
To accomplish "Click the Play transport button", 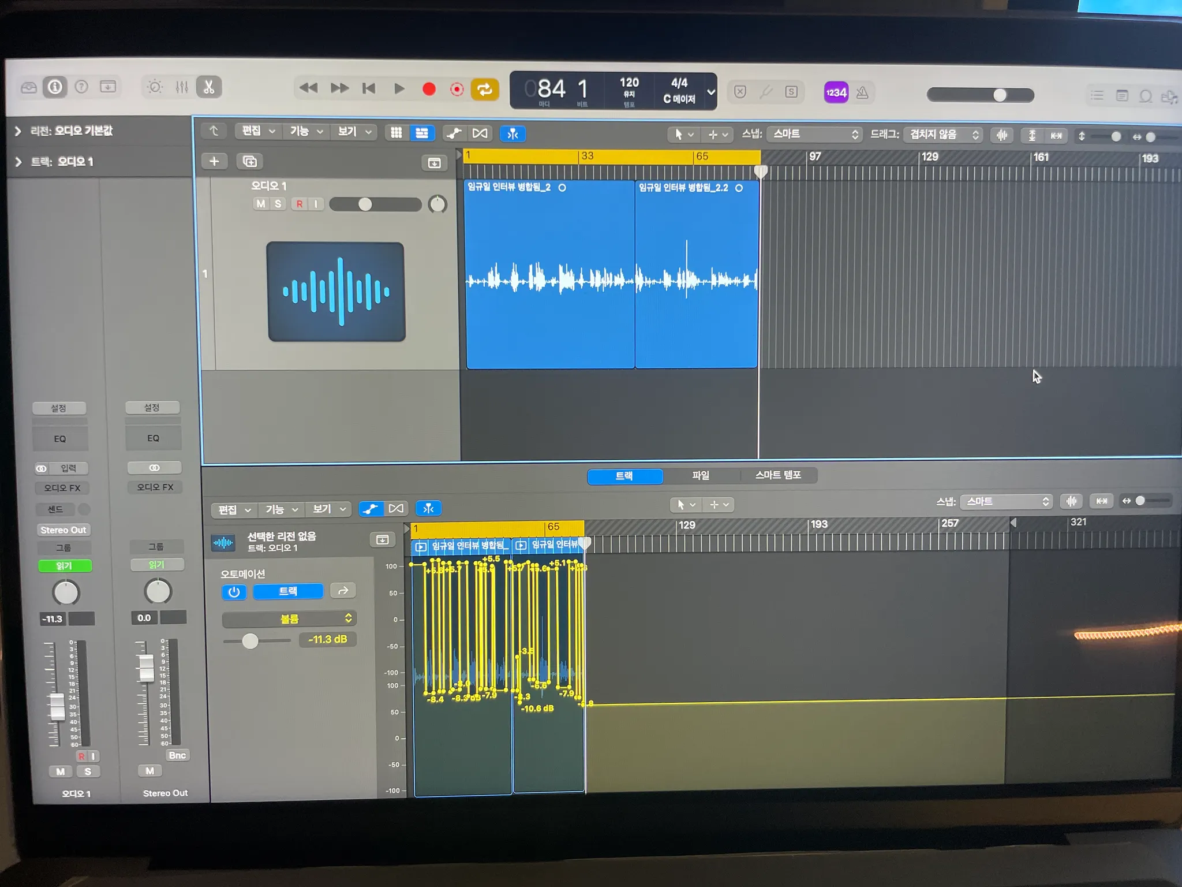I will tap(399, 88).
